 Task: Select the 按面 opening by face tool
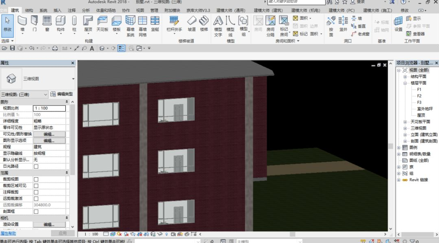331,26
